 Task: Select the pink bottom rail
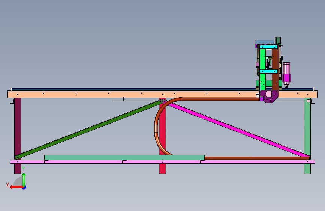(x=163, y=162)
